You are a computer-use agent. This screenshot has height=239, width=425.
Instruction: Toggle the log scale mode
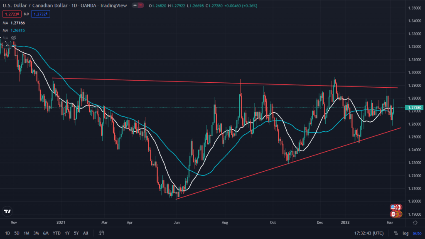(405, 233)
